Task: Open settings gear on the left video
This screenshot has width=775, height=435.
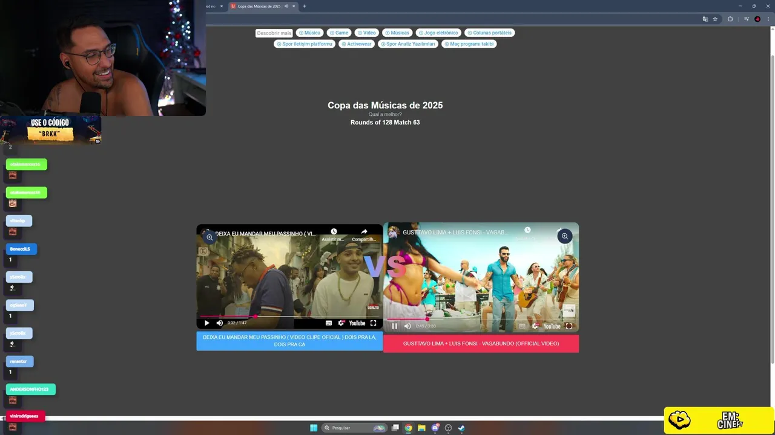Action: [x=341, y=323]
